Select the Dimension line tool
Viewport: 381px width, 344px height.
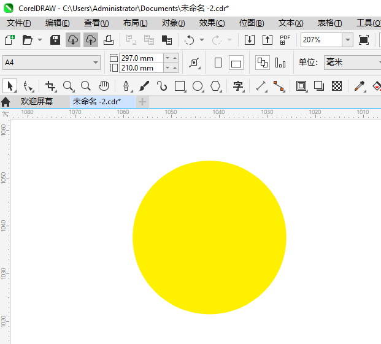261,86
